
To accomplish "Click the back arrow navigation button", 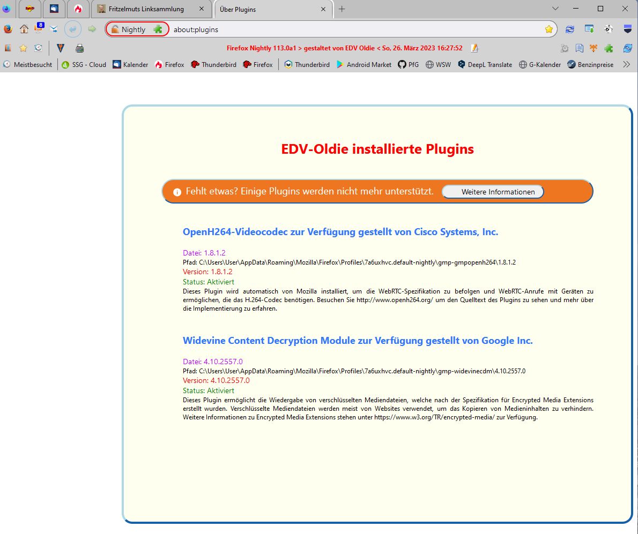I will click(x=73, y=29).
